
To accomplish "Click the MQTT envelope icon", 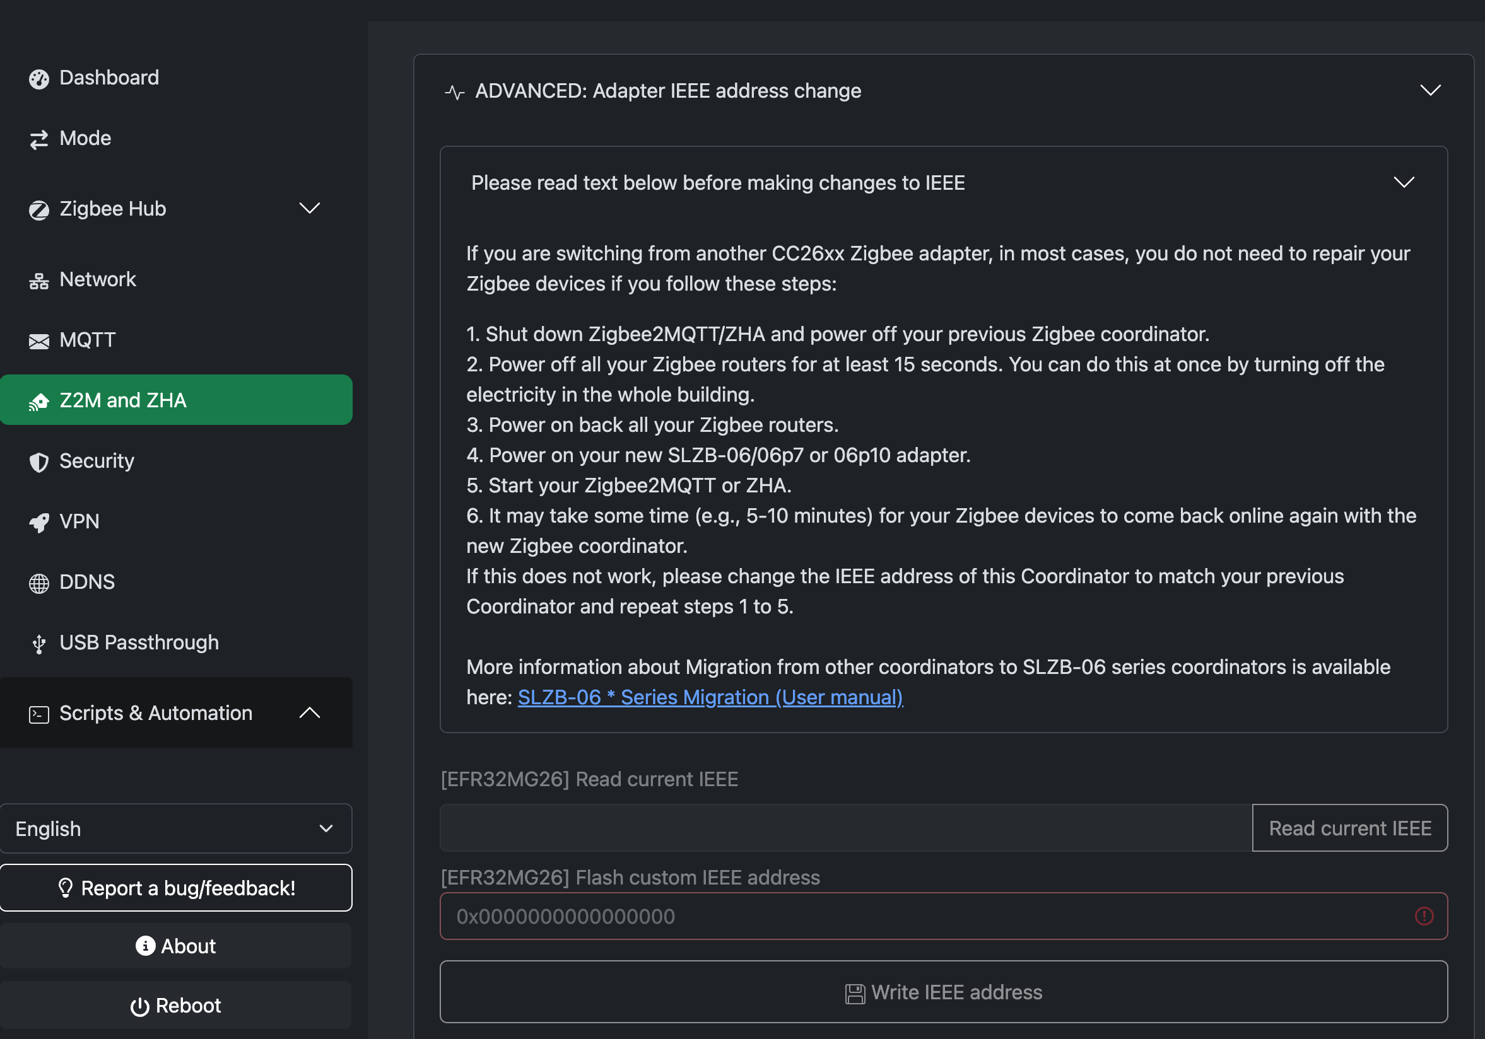I will 39,340.
